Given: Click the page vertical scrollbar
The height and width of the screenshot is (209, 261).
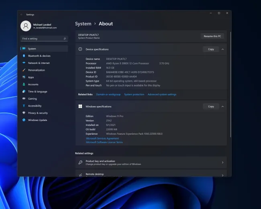Looking at the screenshot, I should 230,84.
